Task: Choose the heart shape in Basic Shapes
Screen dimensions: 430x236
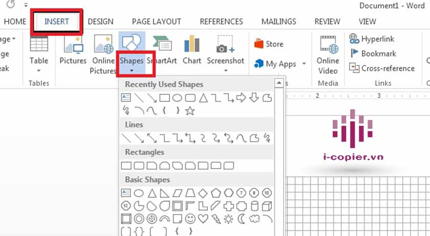Action: 203,219
